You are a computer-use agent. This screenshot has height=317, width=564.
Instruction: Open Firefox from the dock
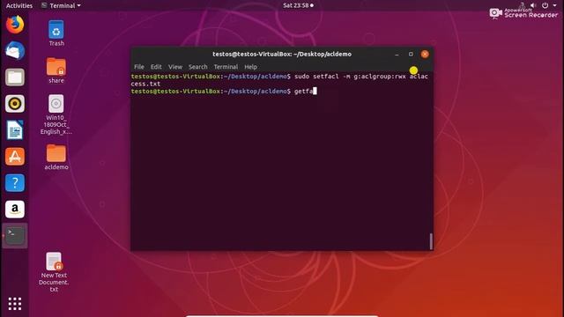point(15,25)
